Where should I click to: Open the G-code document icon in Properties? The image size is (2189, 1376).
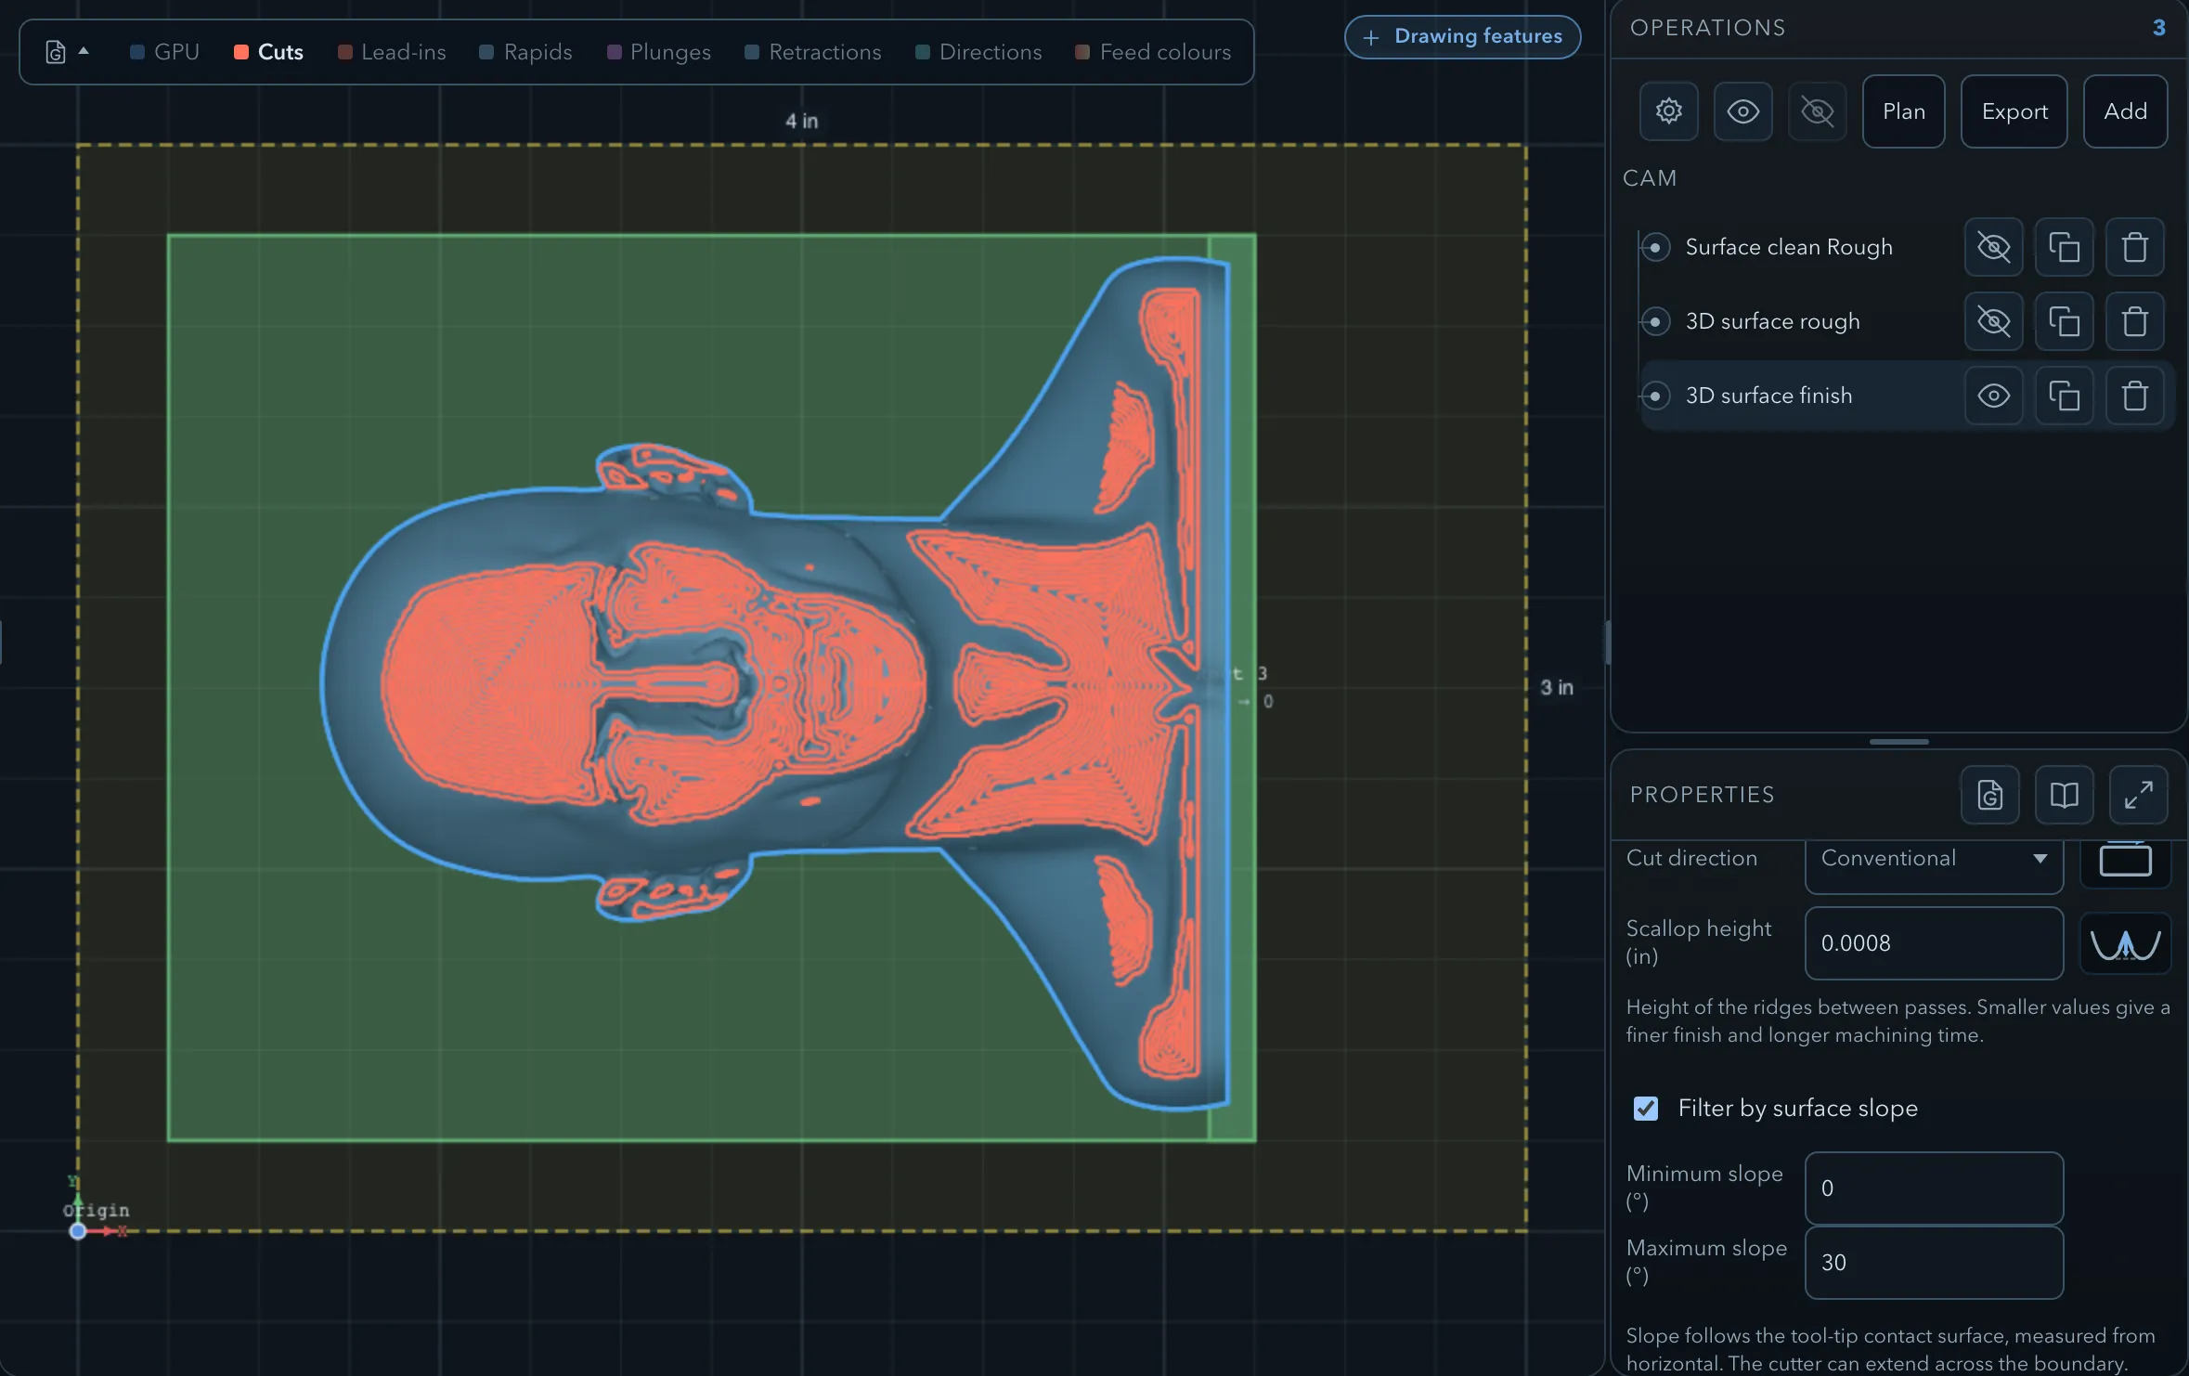click(1990, 795)
